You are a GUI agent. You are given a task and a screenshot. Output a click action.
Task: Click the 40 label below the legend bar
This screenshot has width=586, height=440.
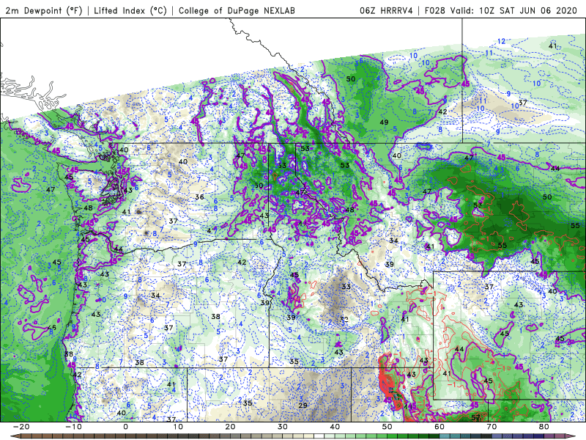(335, 427)
